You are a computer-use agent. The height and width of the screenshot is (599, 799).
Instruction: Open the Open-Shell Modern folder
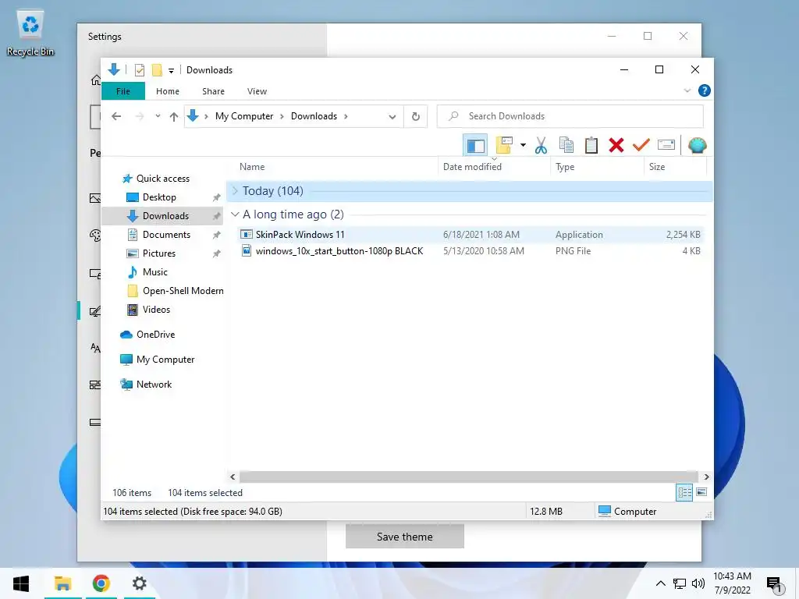183,291
